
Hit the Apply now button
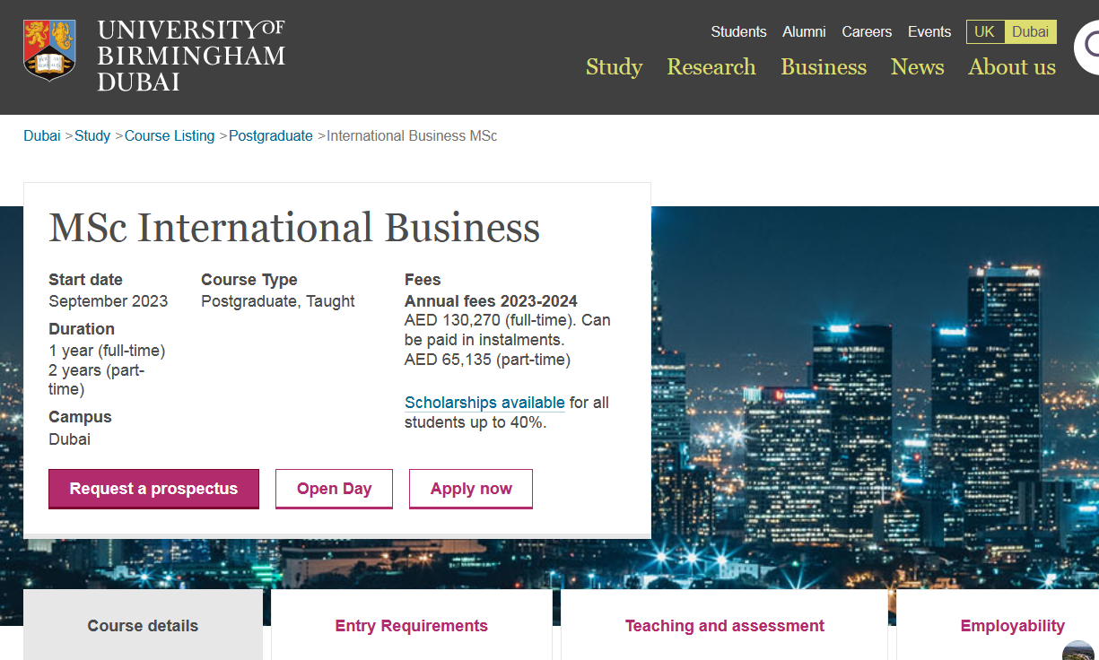pyautogui.click(x=471, y=489)
